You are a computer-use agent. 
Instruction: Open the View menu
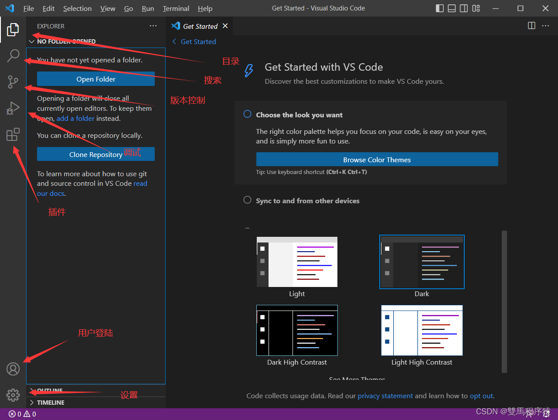pos(108,8)
